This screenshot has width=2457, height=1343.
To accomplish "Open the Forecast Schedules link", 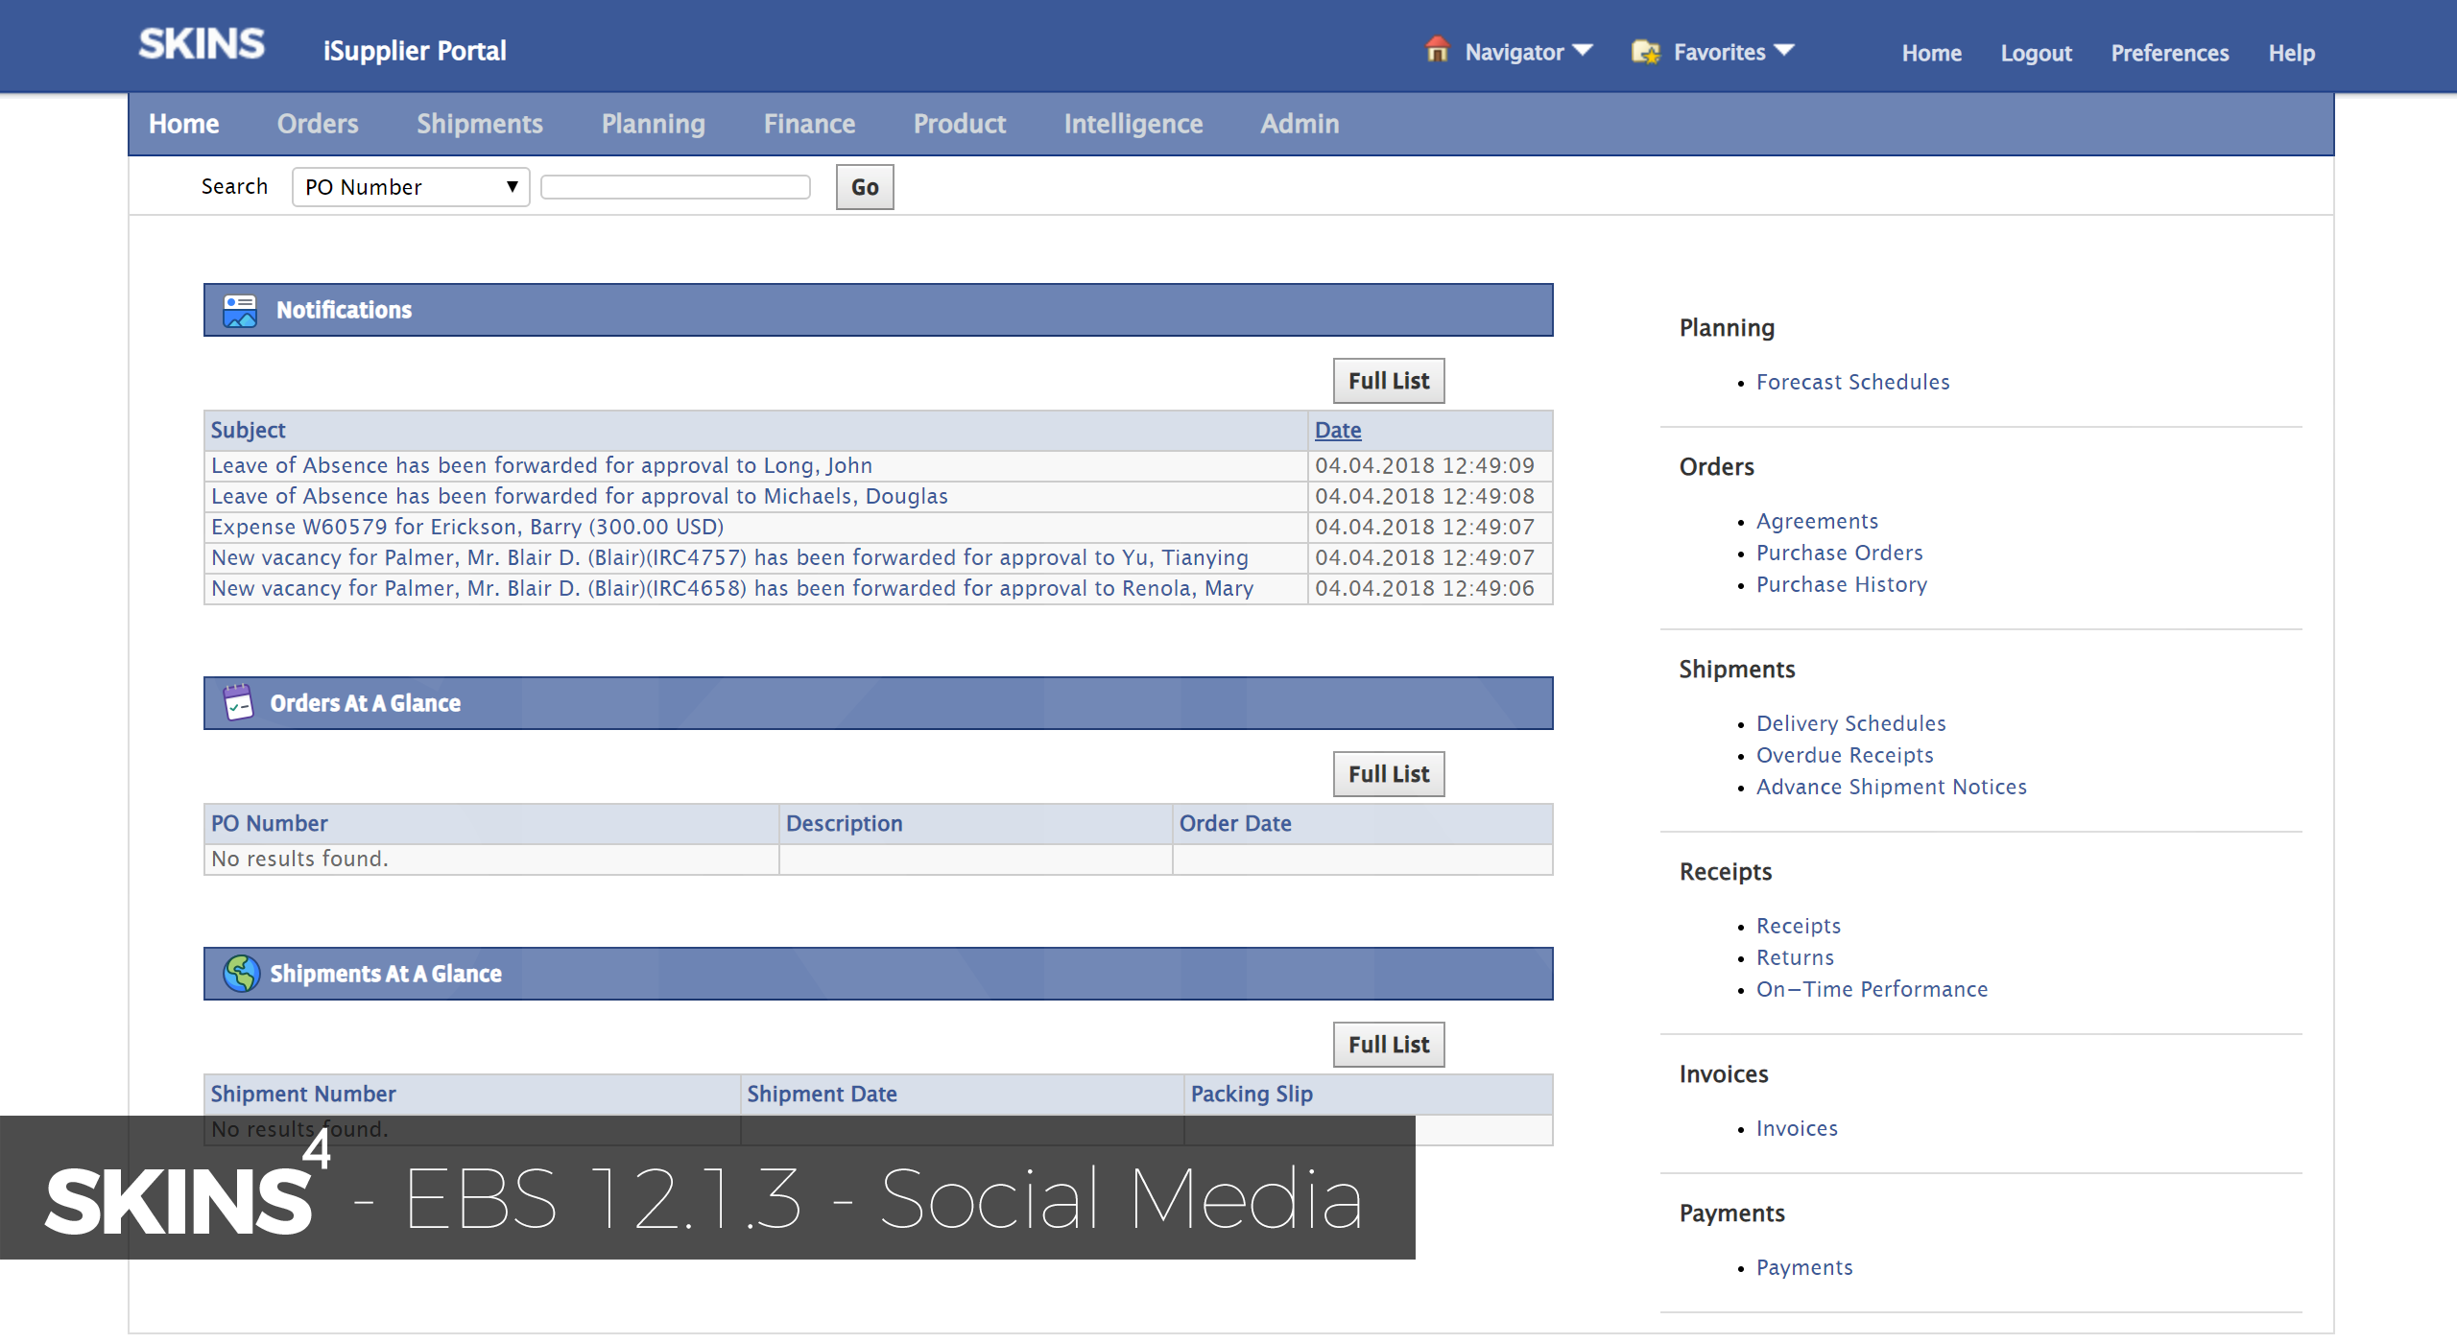I will [1852, 382].
